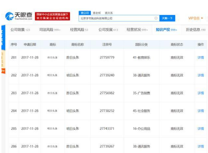Click trademark name 明日头条 in row 285
Image resolution: width=208 pixels, height=153 pixels.
tap(72, 129)
